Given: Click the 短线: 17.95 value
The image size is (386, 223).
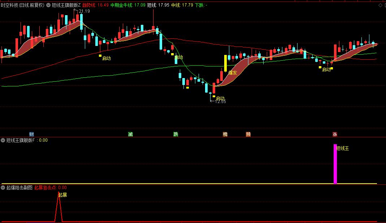Looking at the screenshot, I should [158, 5].
